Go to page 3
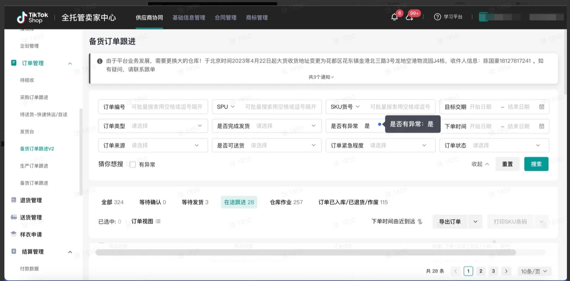 click(494, 271)
